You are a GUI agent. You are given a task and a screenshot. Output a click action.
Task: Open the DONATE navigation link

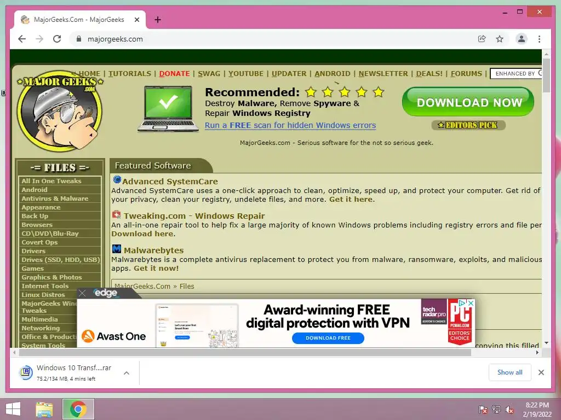(174, 74)
